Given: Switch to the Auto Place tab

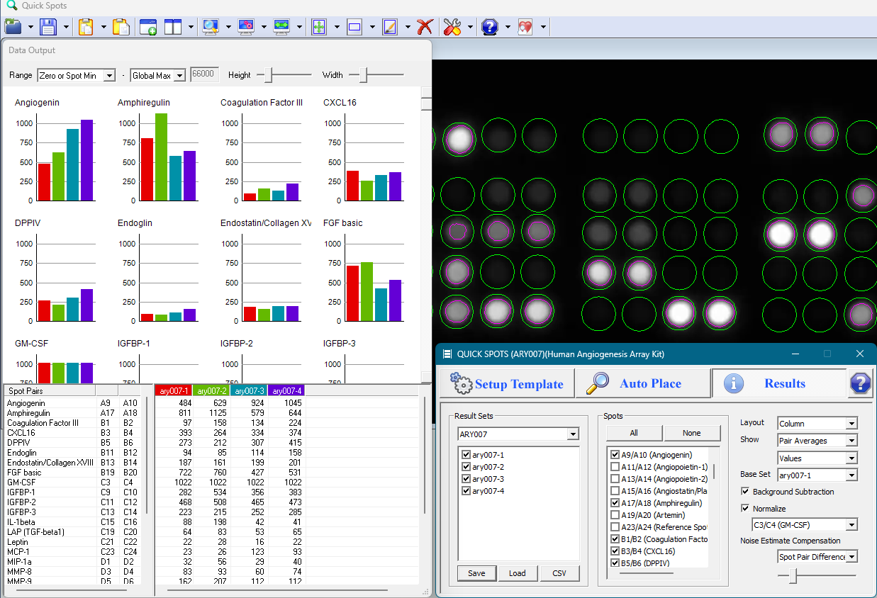Looking at the screenshot, I should [x=642, y=383].
